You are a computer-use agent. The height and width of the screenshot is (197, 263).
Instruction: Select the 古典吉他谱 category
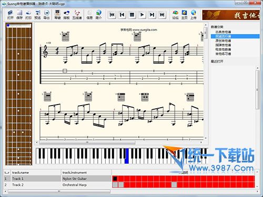click(x=223, y=32)
